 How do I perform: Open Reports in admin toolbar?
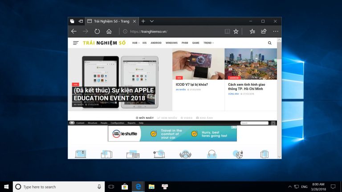(x=131, y=123)
